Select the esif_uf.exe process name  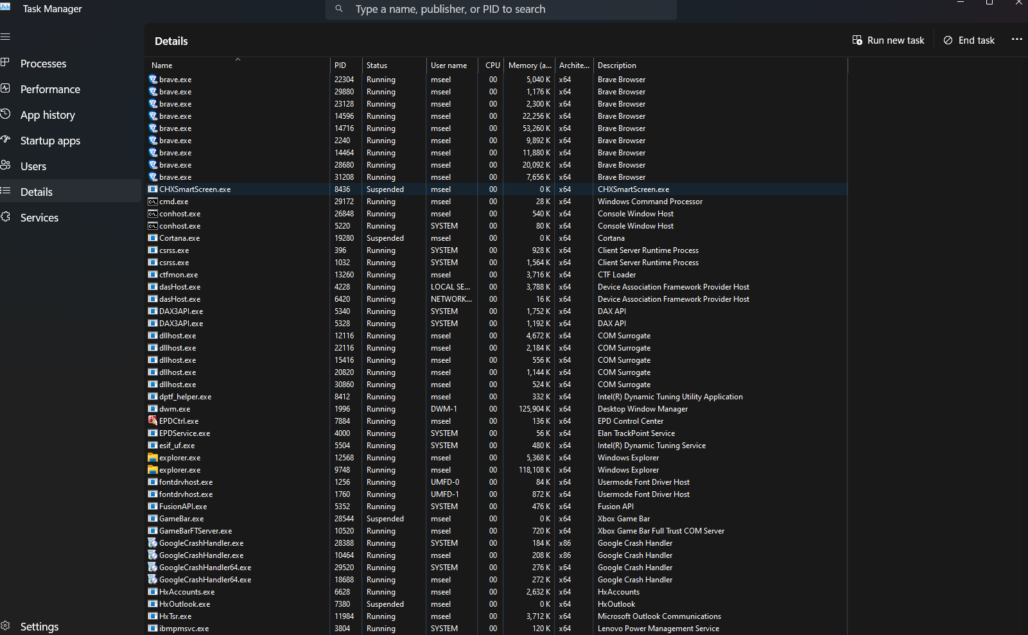[x=177, y=446]
